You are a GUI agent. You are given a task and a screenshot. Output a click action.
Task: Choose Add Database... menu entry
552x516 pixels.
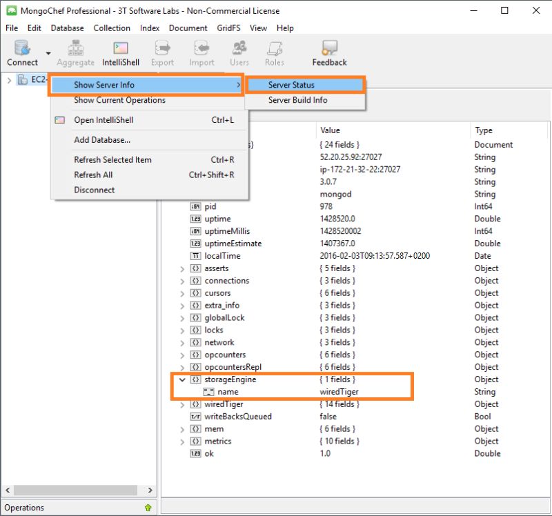click(149, 140)
